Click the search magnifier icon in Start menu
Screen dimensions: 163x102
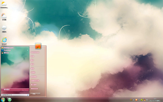(28, 95)
